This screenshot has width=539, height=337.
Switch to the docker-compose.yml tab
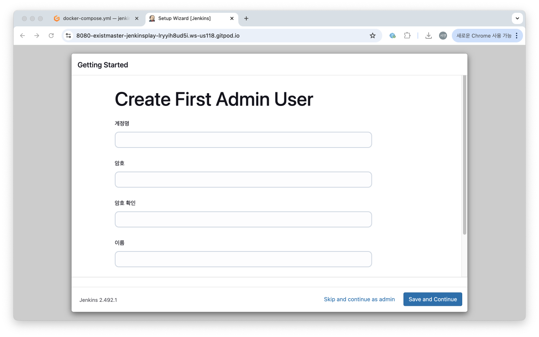click(96, 18)
